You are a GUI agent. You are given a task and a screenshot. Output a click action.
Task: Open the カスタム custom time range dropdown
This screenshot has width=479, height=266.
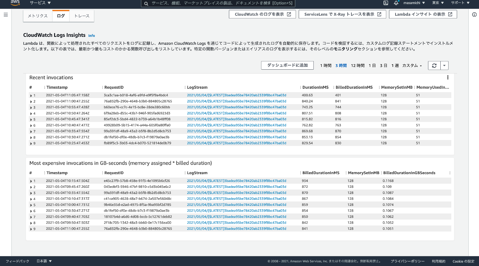pos(412,66)
